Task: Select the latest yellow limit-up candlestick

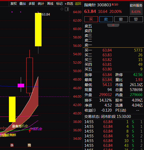Action: click(x=38, y=29)
